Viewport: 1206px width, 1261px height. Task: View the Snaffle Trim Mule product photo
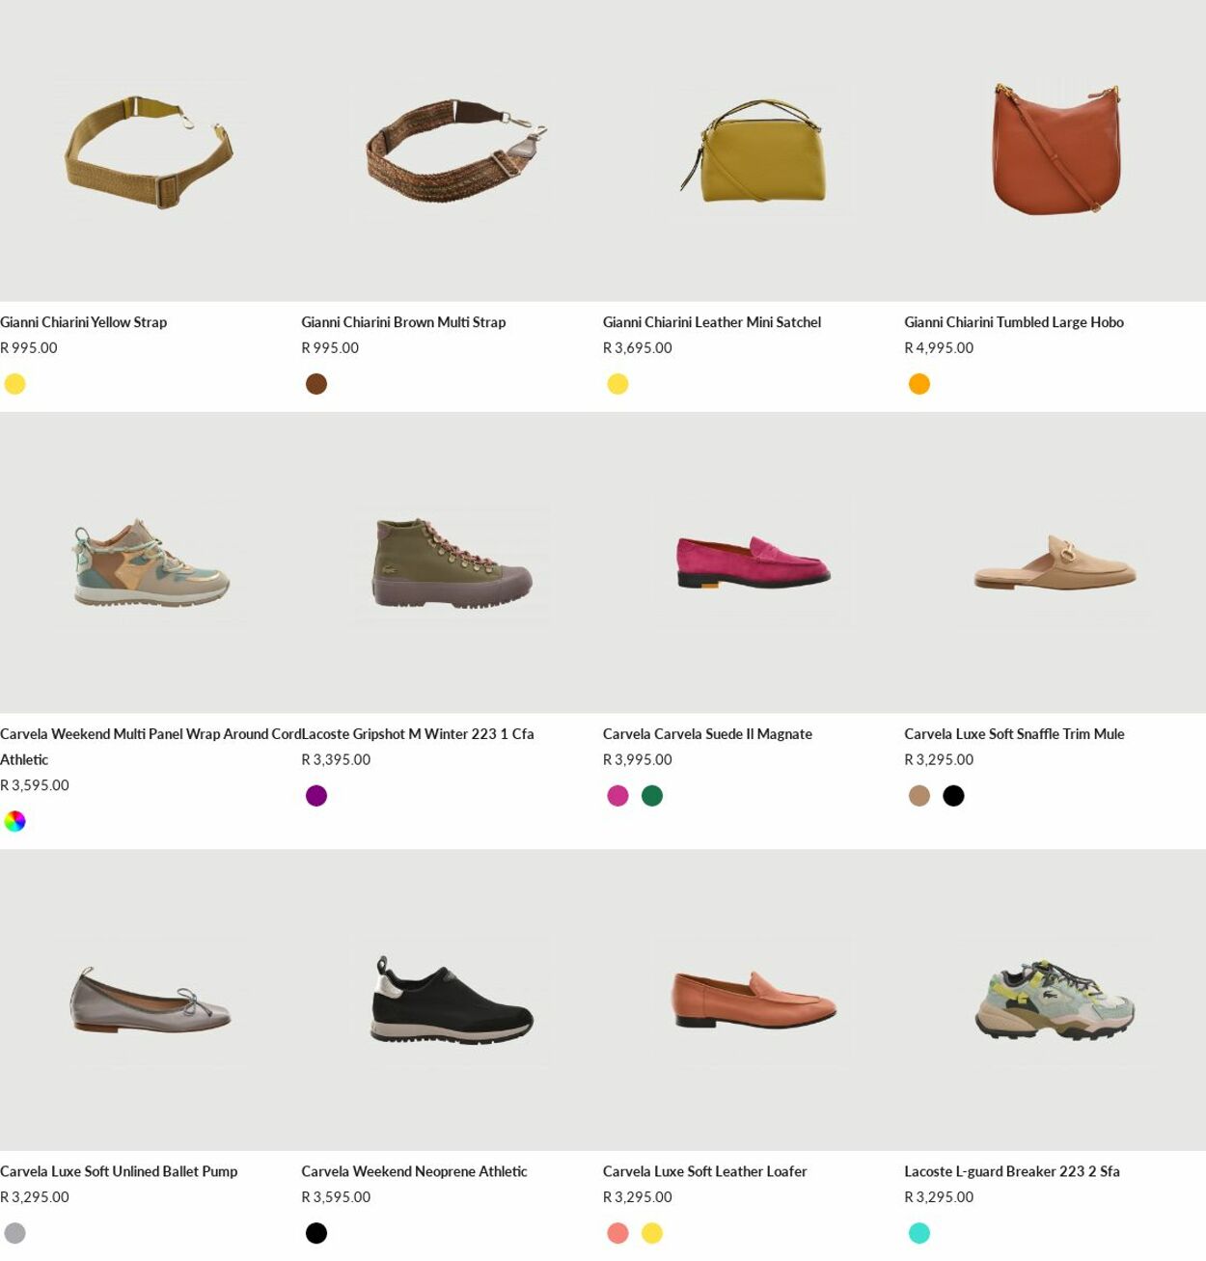click(x=1055, y=562)
